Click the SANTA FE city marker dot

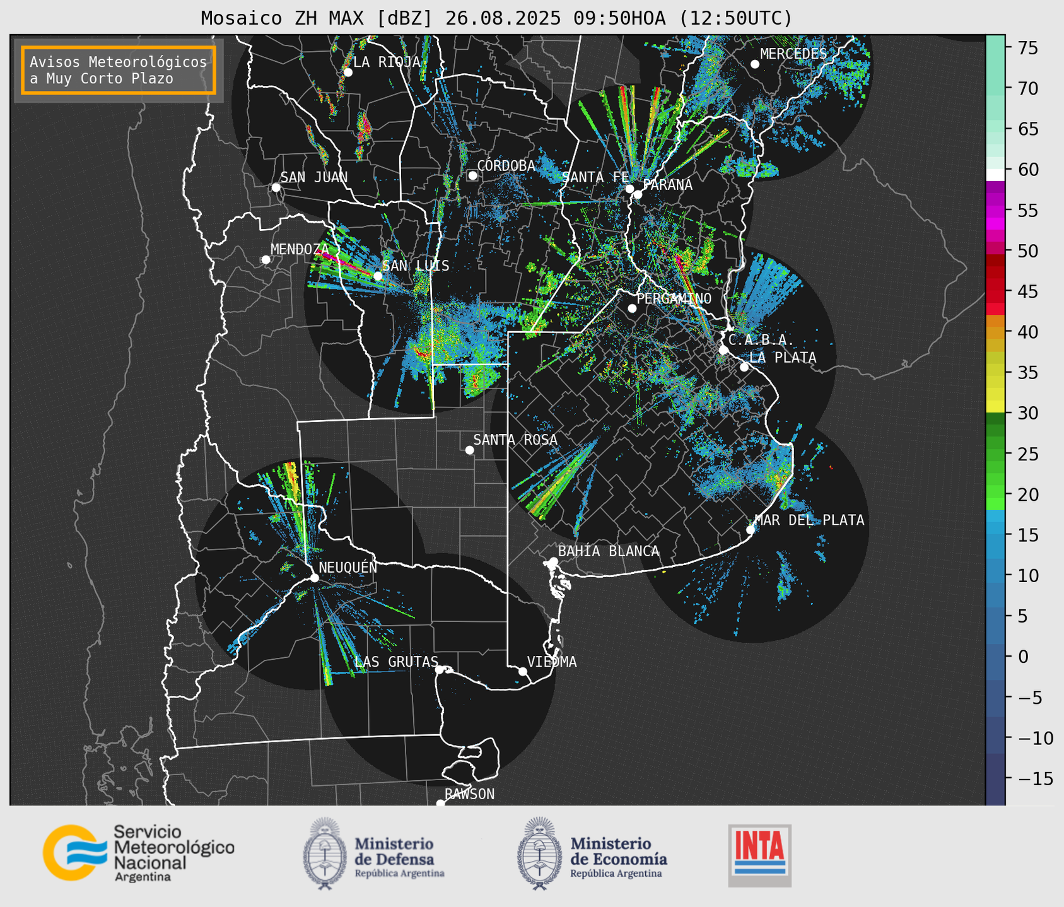tap(629, 189)
